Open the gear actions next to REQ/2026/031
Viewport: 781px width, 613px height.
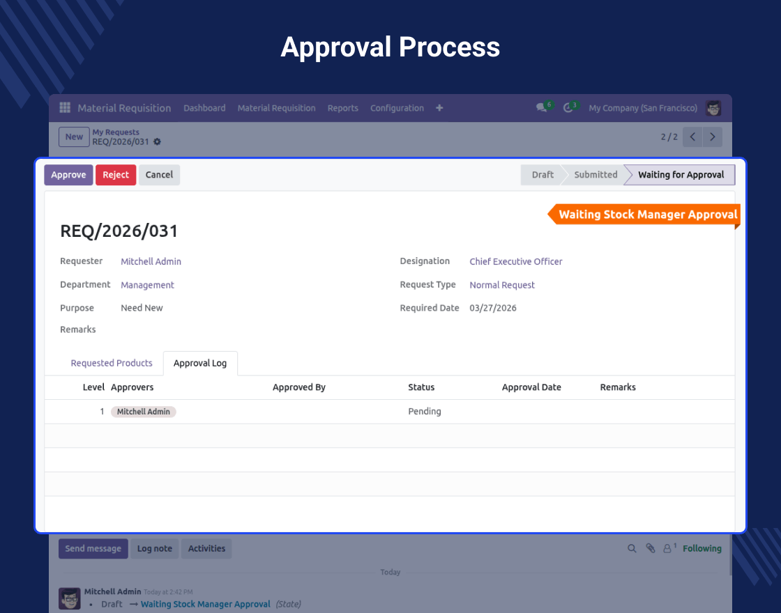click(x=157, y=142)
